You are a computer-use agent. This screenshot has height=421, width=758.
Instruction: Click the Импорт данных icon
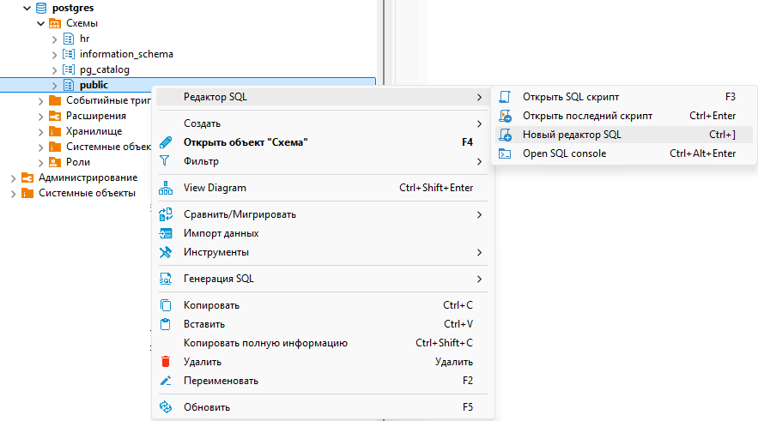(166, 233)
